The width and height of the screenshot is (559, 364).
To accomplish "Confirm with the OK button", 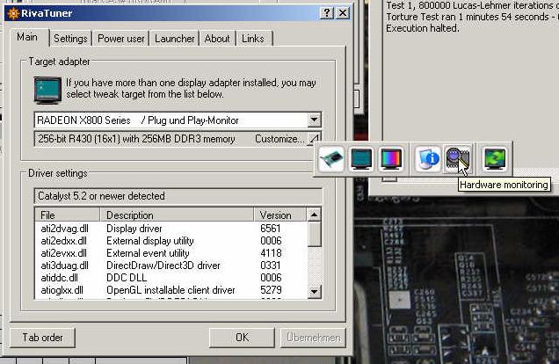I will pyautogui.click(x=242, y=338).
